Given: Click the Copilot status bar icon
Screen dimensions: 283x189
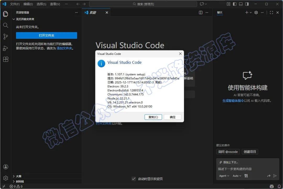Looking at the screenshot, I should tap(272, 186).
